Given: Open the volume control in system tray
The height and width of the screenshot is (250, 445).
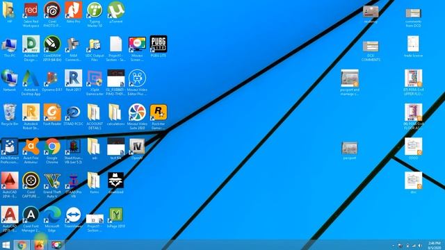Looking at the screenshot, I should pyautogui.click(x=420, y=245).
